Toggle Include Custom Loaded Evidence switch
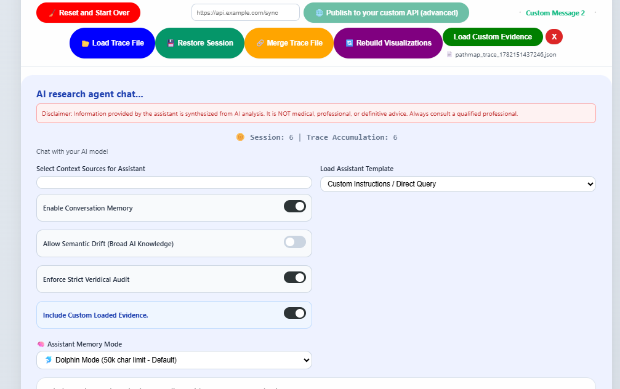Viewport: 620px width, 389px height. pos(294,313)
